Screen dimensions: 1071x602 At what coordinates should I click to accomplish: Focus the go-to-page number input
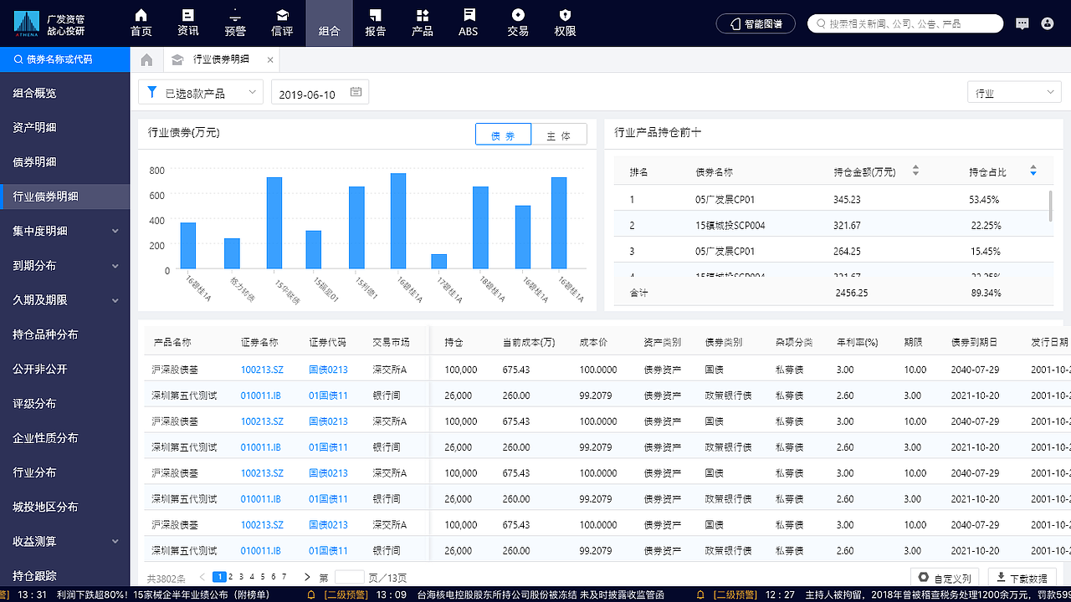point(350,577)
